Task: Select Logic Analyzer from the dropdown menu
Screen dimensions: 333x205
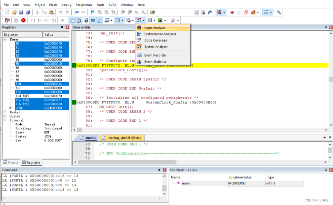Action: pyautogui.click(x=163, y=28)
